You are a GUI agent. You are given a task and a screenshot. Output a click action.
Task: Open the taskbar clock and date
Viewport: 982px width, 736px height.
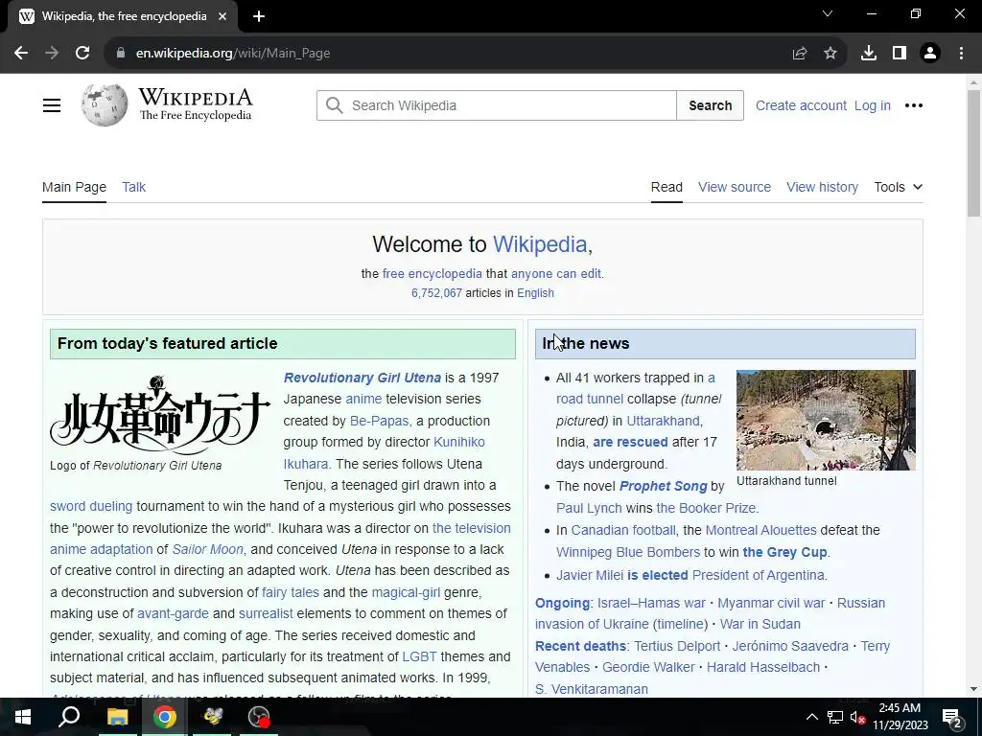click(900, 717)
